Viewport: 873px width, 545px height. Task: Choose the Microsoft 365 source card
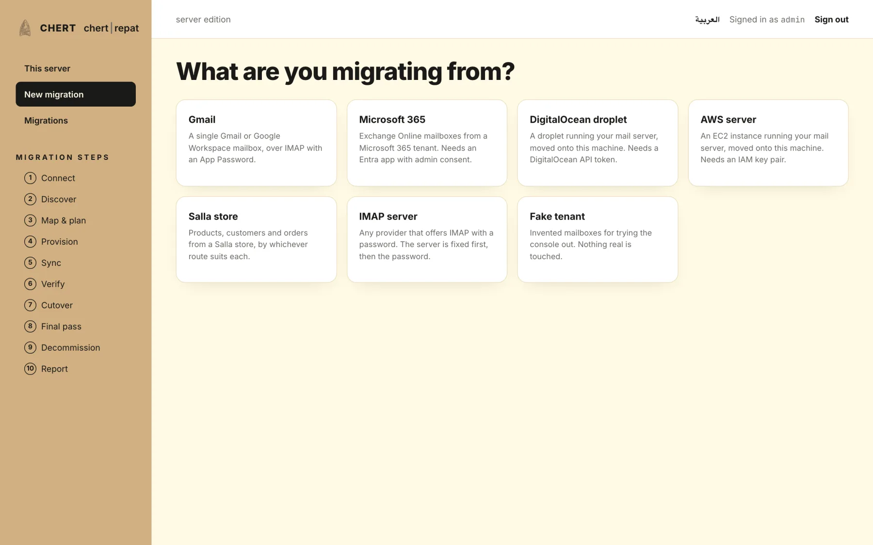427,143
